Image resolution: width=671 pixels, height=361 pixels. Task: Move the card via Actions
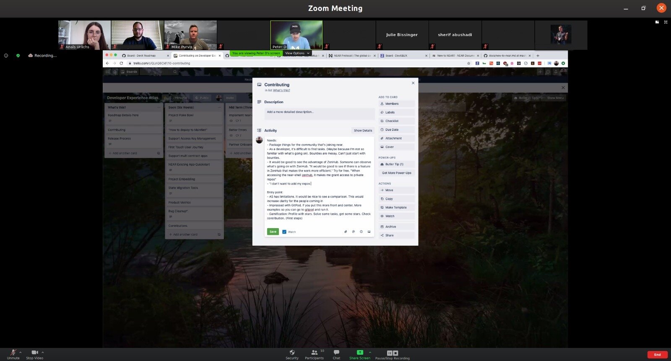pyautogui.click(x=397, y=190)
